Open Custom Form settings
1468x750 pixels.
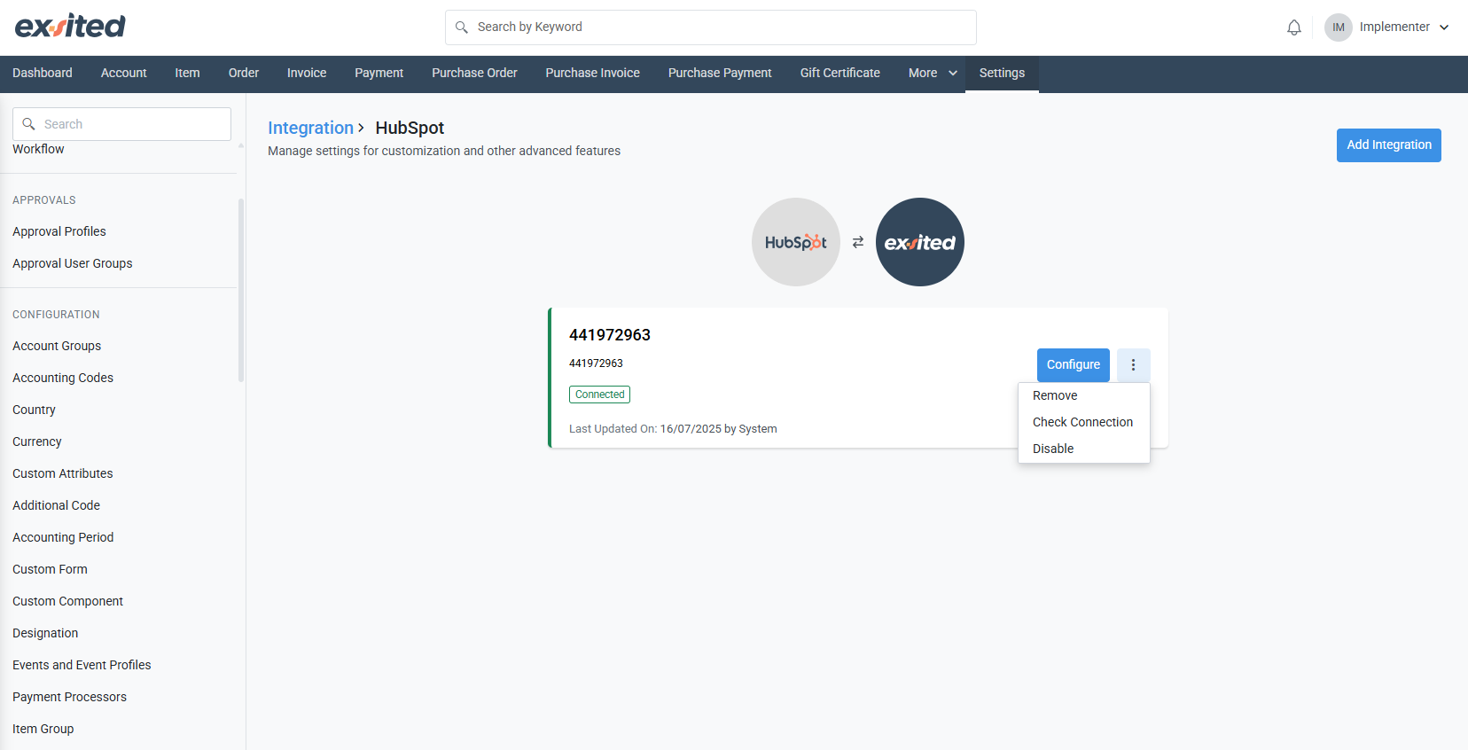[x=50, y=569]
